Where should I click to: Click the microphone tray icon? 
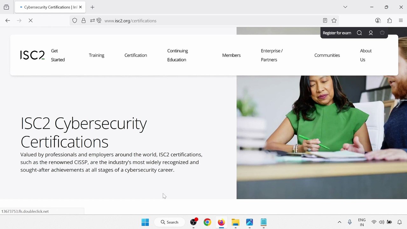pyautogui.click(x=350, y=222)
